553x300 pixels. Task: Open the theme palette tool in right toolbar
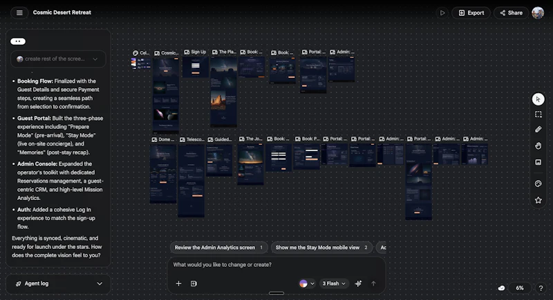point(538,183)
